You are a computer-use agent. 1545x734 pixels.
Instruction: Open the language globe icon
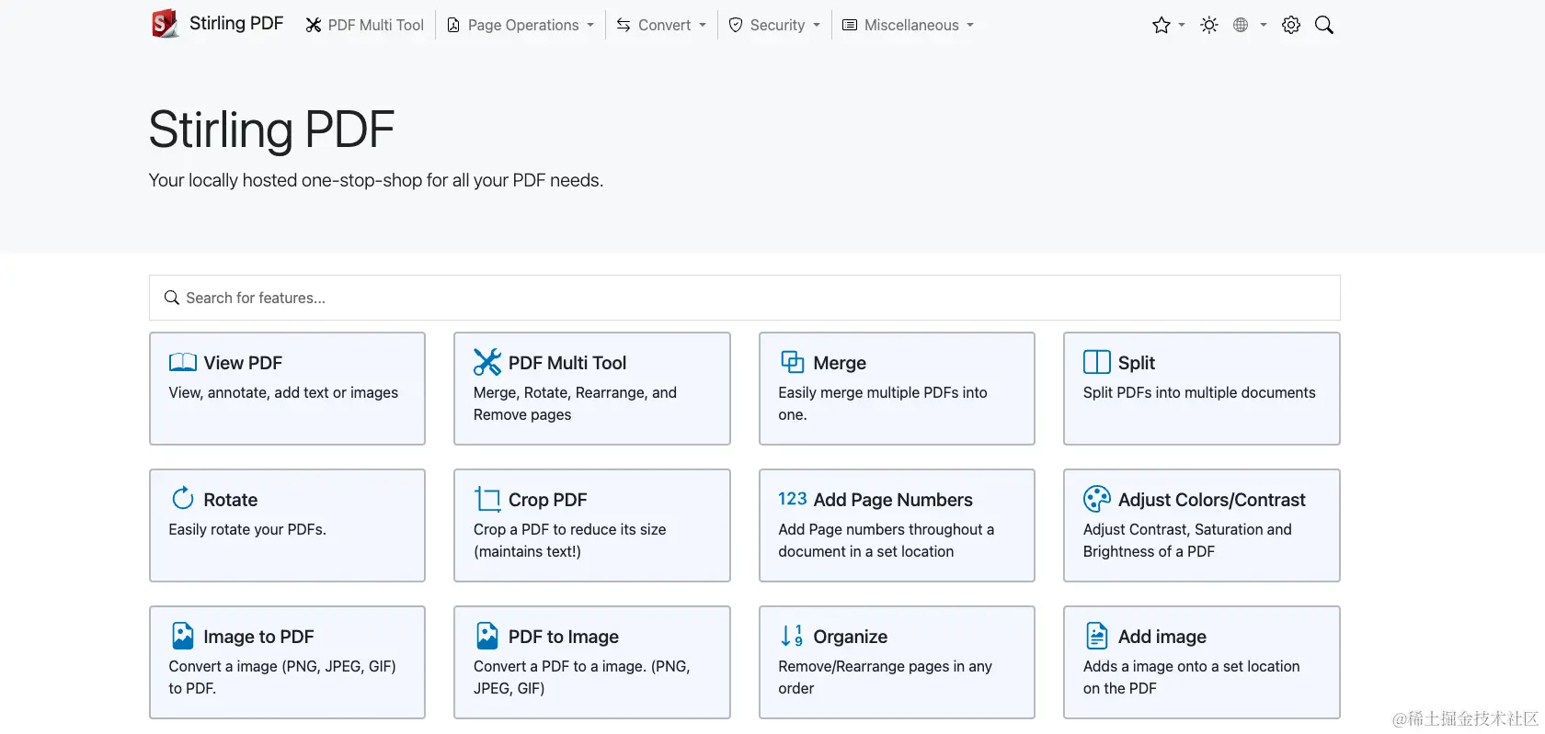(1241, 25)
